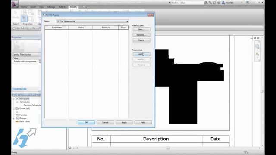Viewport: 276px width, 155px height.
Task: Open the Revit application menu button
Action: [15, 4]
